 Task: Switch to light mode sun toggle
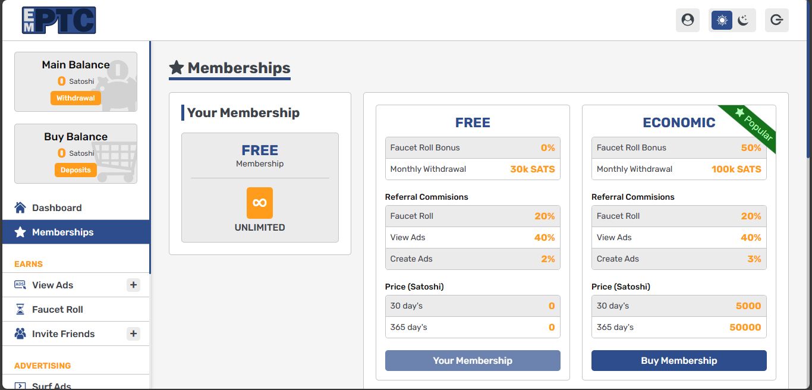coord(722,20)
